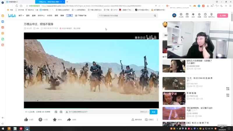
Task: Open the 网红都想拥有 recommended video thumbnail
Action: pyautogui.click(x=174, y=113)
